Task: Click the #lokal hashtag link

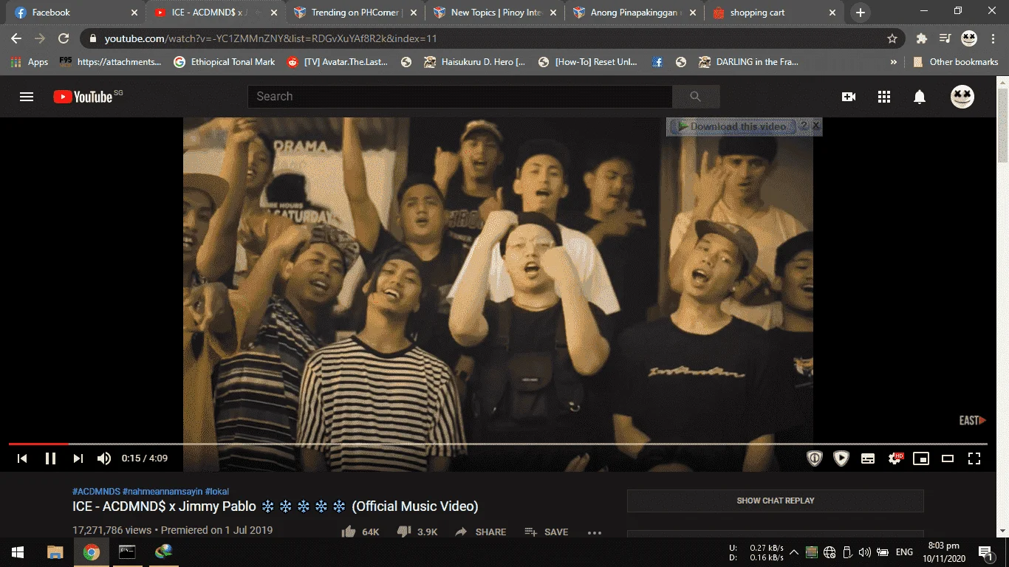Action: [217, 492]
